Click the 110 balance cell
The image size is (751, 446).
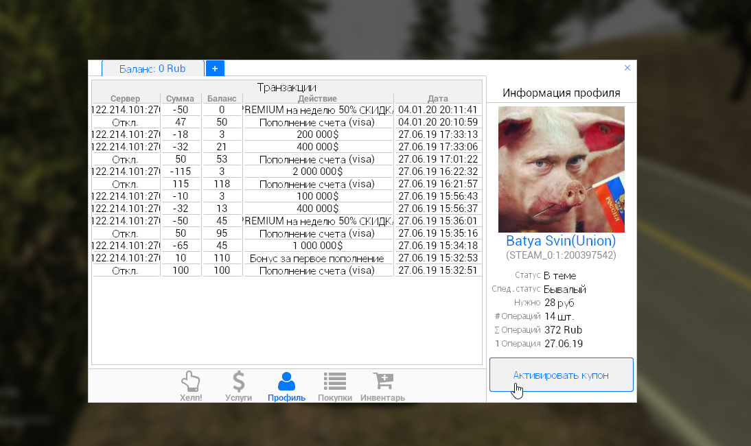click(x=222, y=258)
